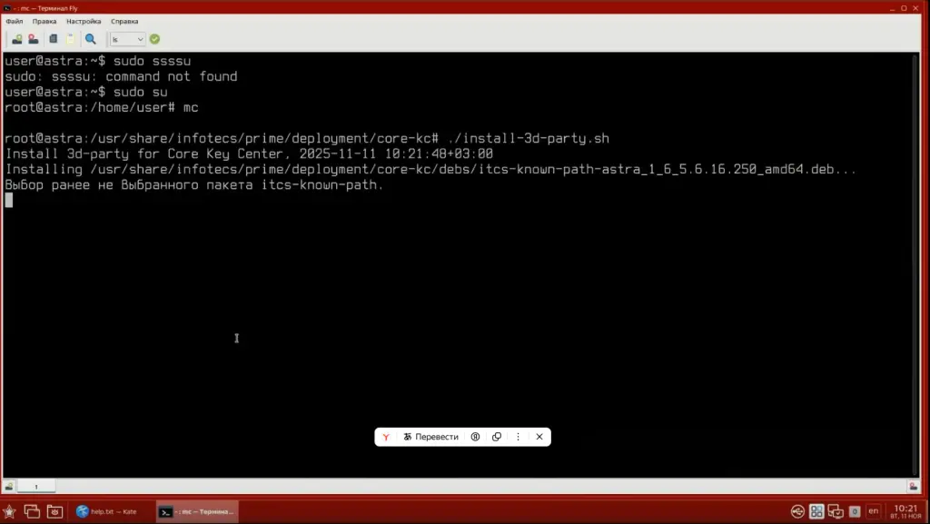930x524 pixels.
Task: Click the close tab icon in toolbar
Action: click(x=33, y=39)
